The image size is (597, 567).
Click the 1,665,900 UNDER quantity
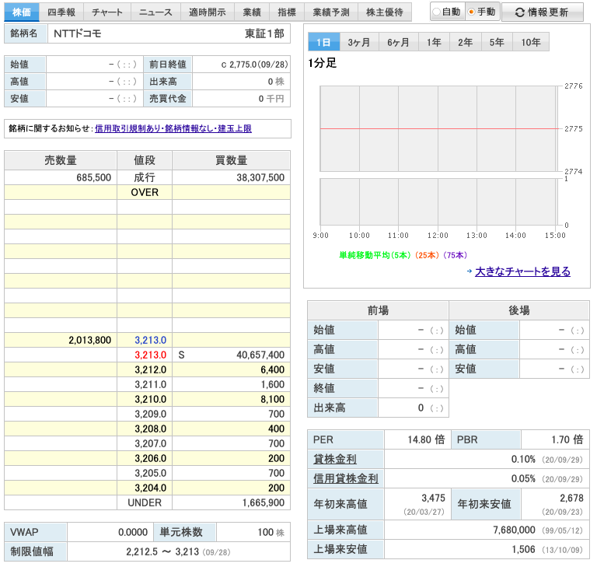(264, 502)
